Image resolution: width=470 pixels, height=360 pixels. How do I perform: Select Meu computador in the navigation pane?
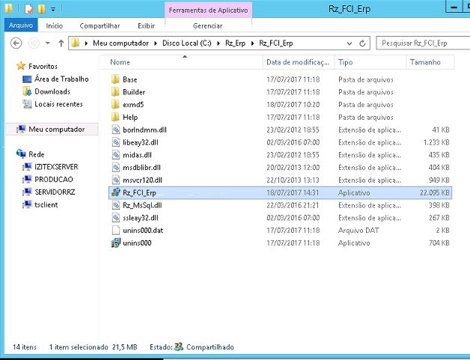tap(52, 129)
